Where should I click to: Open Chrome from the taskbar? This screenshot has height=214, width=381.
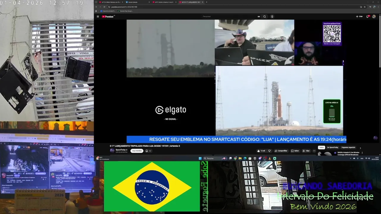tap(235, 158)
